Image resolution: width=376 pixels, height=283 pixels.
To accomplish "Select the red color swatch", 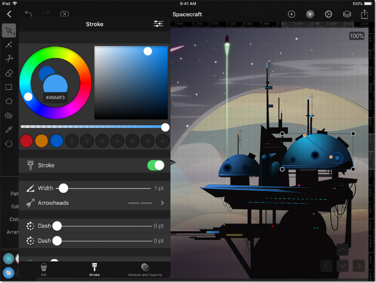I will [x=27, y=141].
